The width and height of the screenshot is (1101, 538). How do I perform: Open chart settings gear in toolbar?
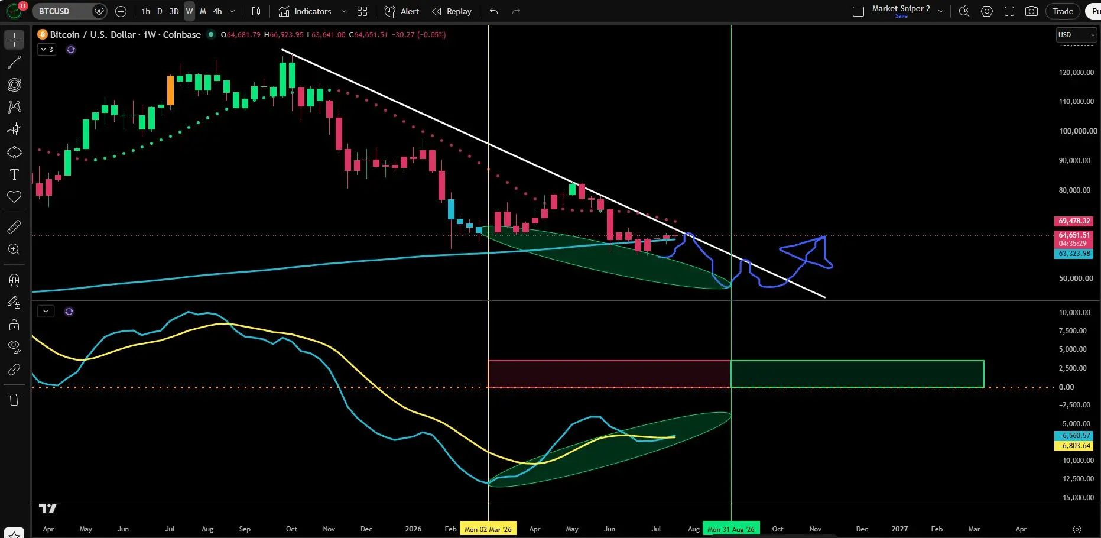coord(986,11)
